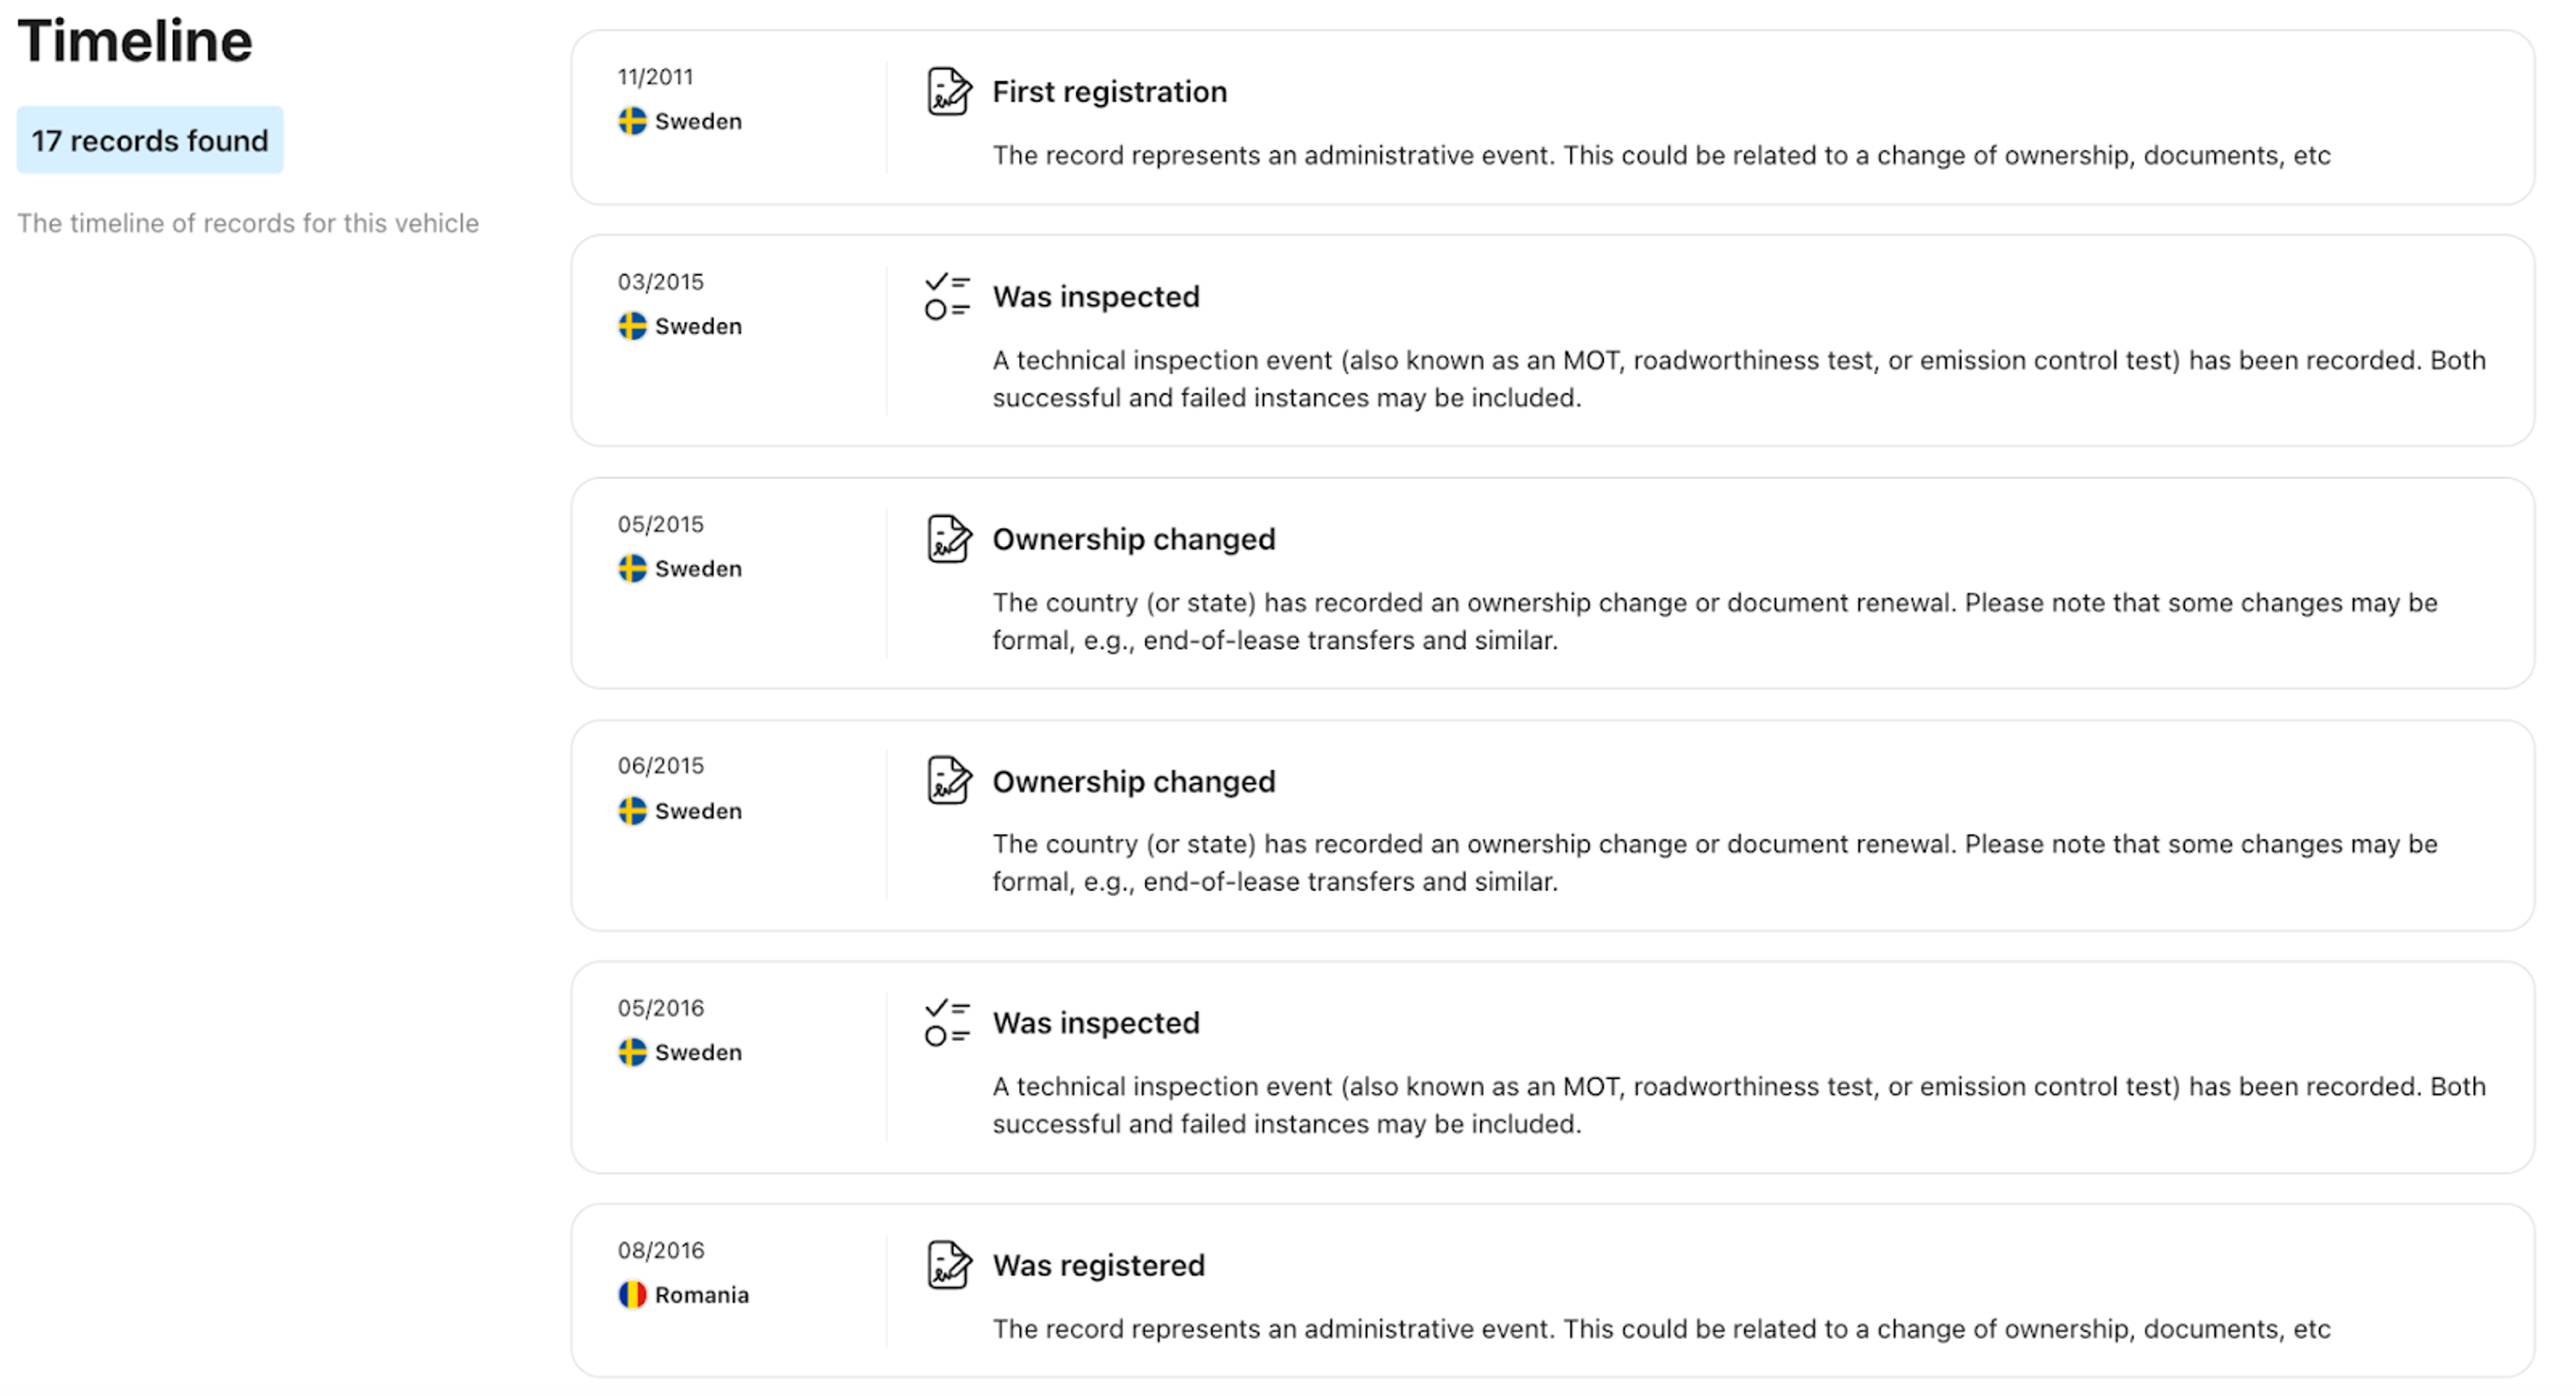Click the 03/2015 inspection checklist icon

[947, 296]
